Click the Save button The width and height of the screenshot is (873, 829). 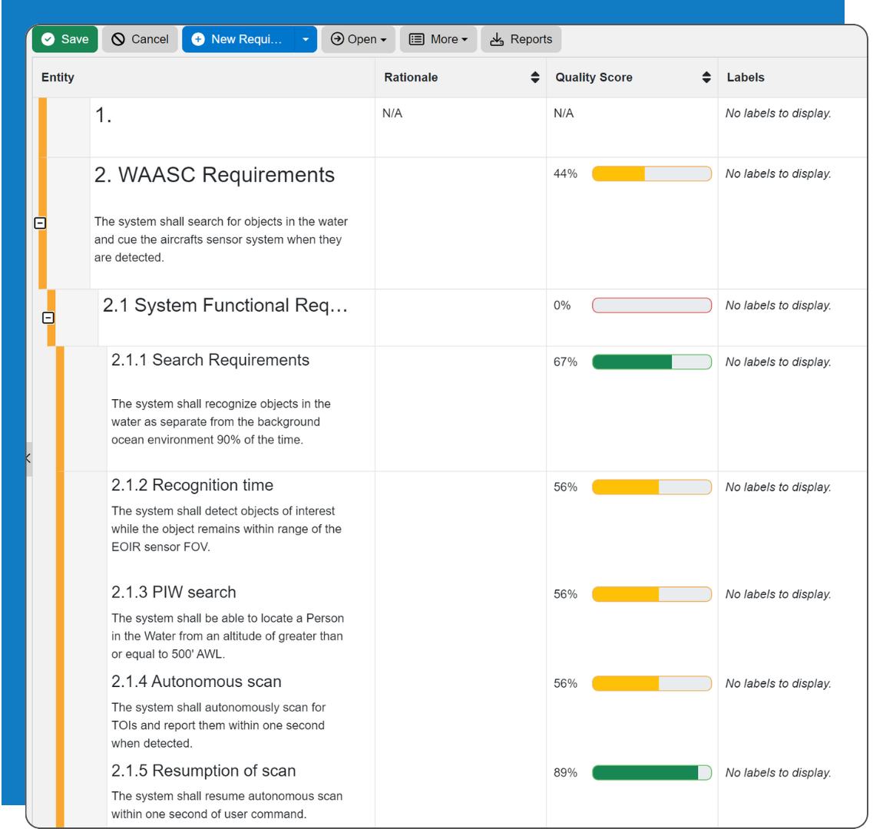pos(64,39)
